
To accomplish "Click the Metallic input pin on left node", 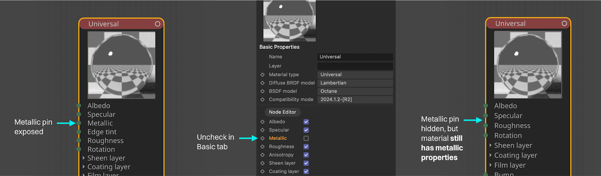I will coord(79,123).
